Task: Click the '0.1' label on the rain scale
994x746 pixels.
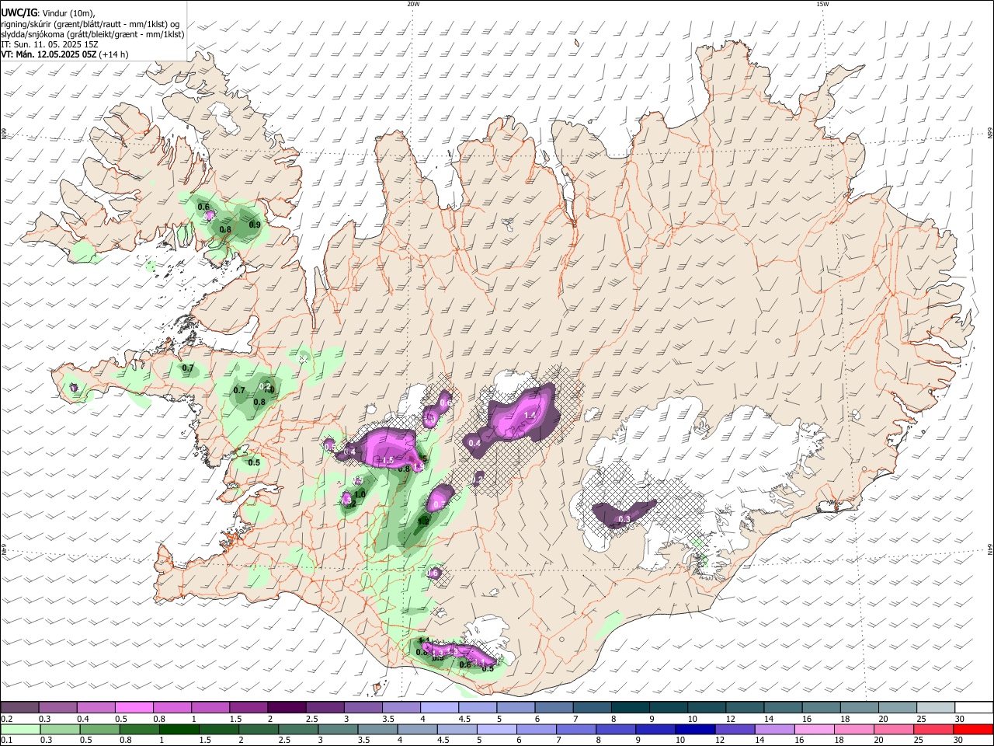Action: point(5,741)
